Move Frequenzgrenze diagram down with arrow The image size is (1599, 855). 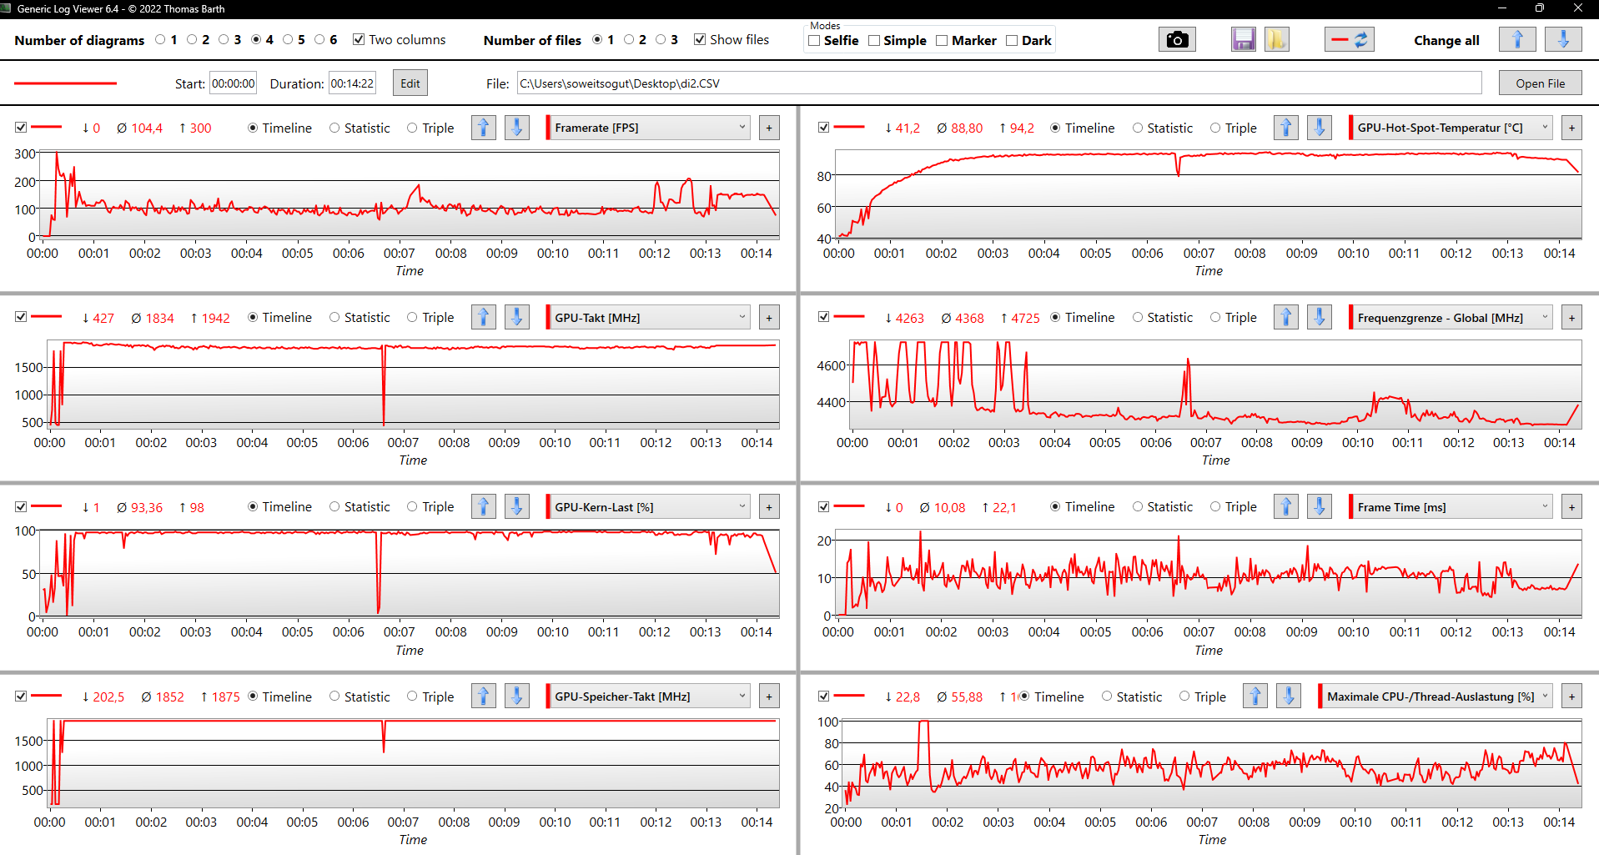[1320, 317]
